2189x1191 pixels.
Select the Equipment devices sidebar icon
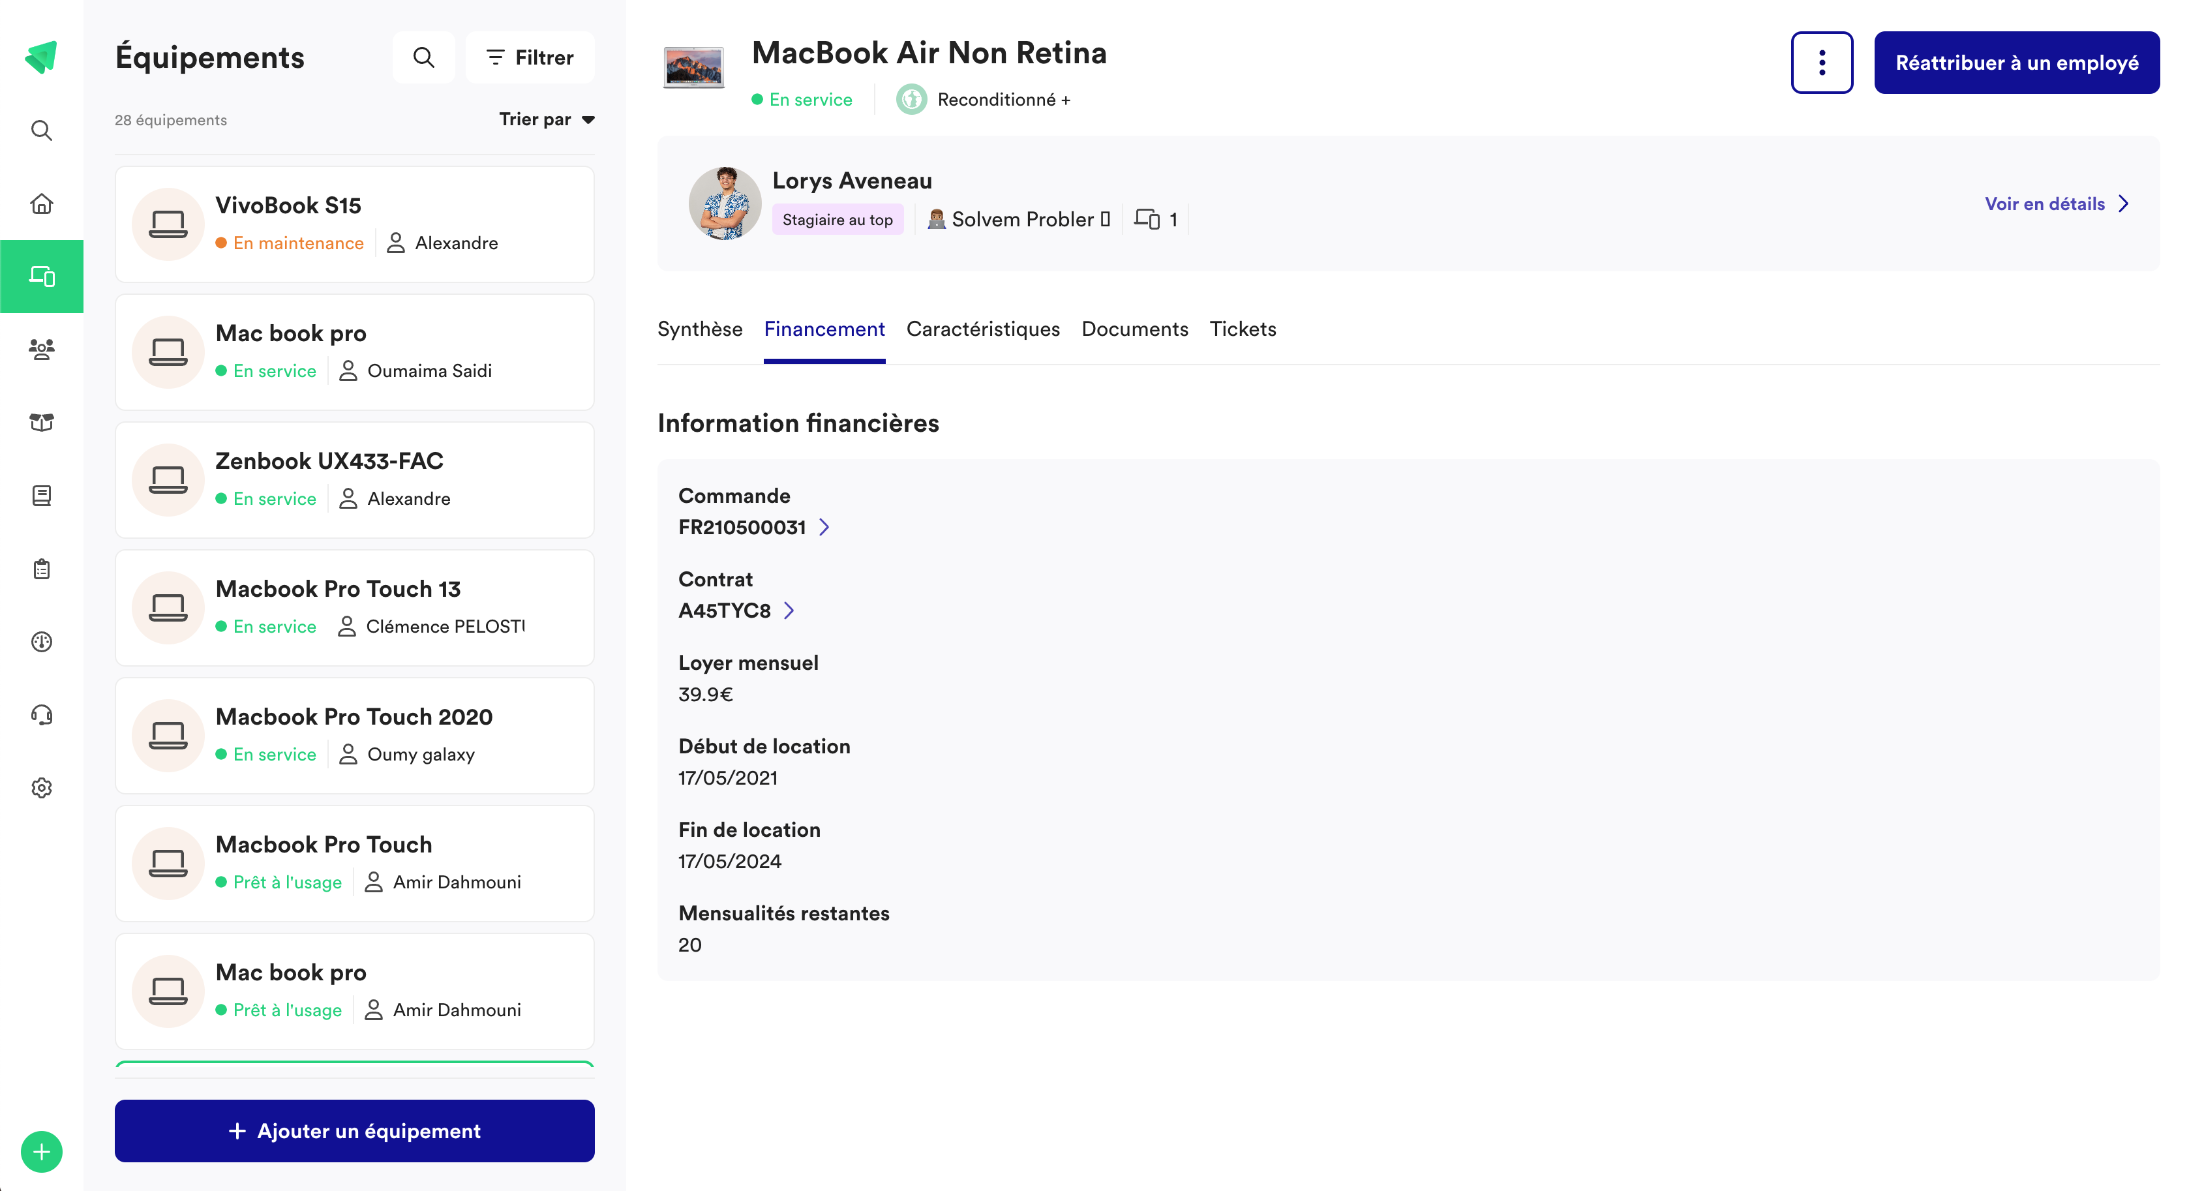tap(42, 276)
